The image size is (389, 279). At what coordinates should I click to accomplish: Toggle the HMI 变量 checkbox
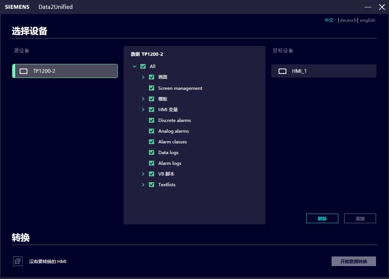coord(152,109)
